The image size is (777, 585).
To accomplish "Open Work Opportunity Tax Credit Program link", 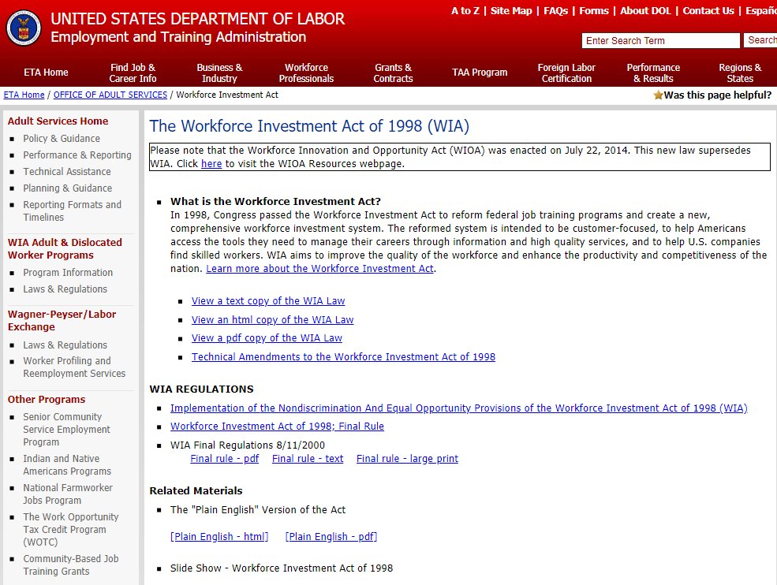I will click(70, 530).
